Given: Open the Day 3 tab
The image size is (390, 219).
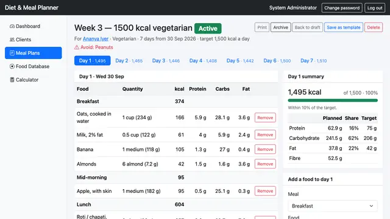Looking at the screenshot, I should (166, 61).
